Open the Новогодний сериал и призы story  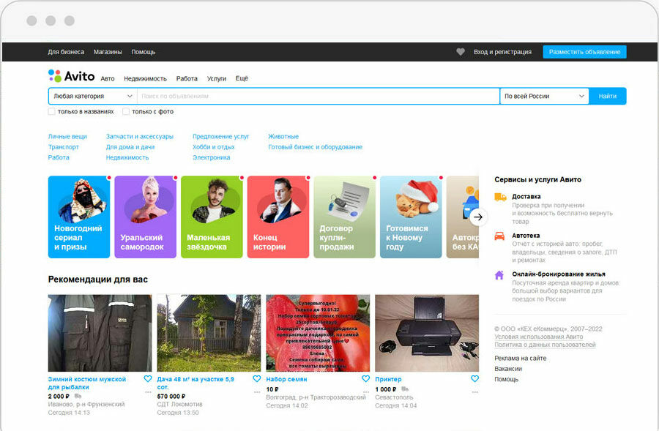click(79, 217)
